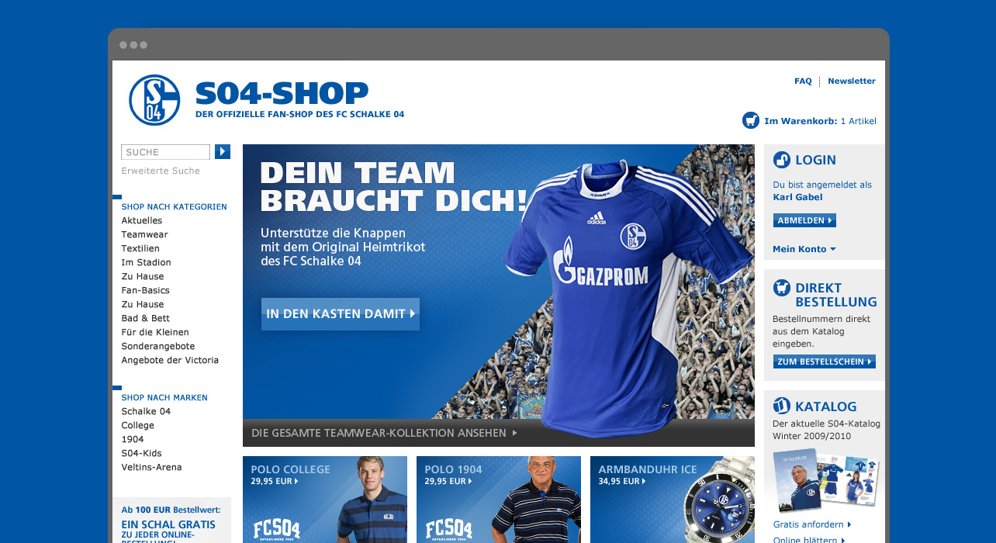Viewport: 996px width, 543px height.
Task: Open the gesamte Teamwear-Kollektion ansehen bar
Action: 499,433
